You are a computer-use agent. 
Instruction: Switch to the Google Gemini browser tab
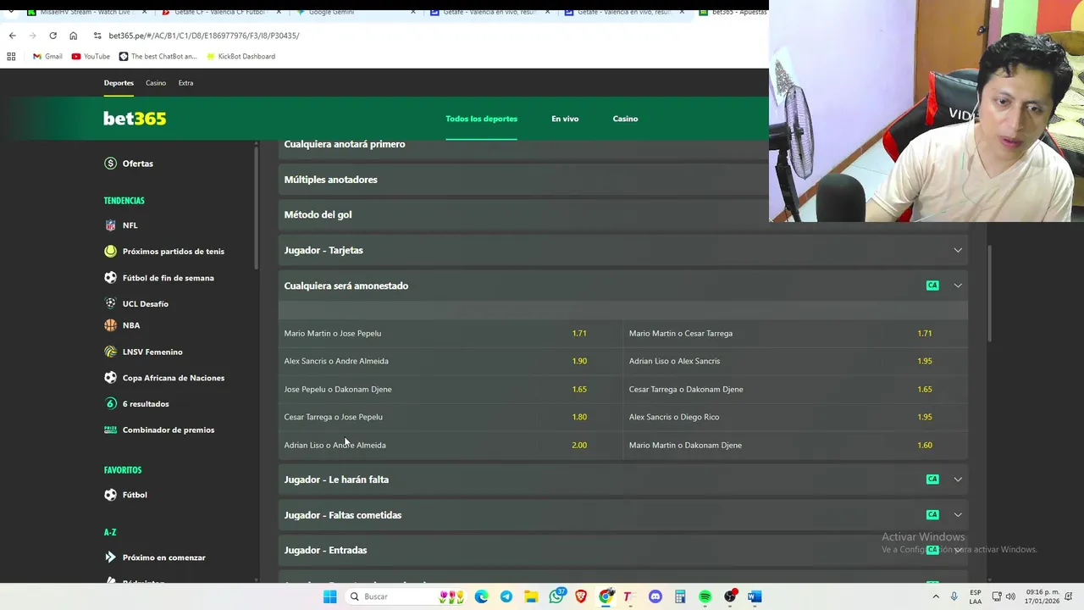pos(356,12)
